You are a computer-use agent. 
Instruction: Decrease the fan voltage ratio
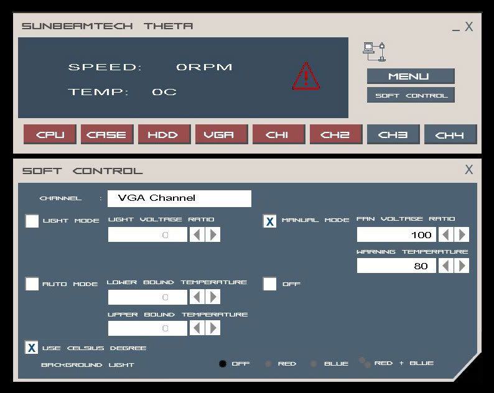446,234
